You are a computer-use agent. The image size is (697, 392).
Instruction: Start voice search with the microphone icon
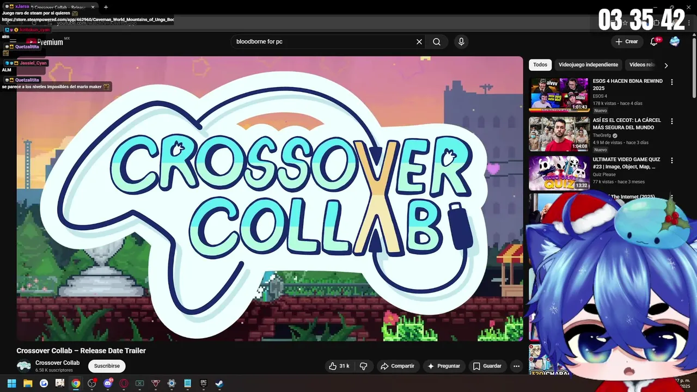tap(461, 42)
